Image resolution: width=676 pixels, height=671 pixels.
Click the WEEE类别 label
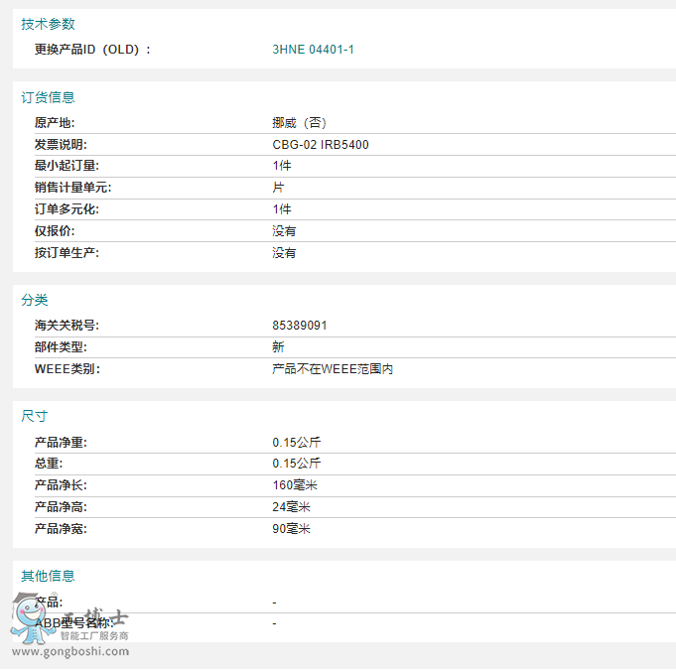pyautogui.click(x=67, y=369)
